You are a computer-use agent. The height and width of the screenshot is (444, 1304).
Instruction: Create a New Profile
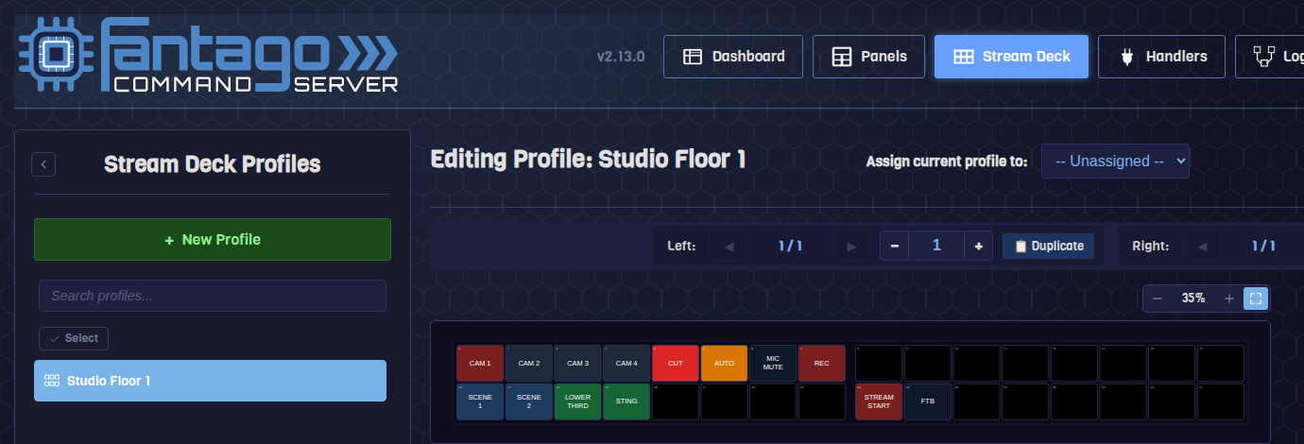[x=213, y=240]
